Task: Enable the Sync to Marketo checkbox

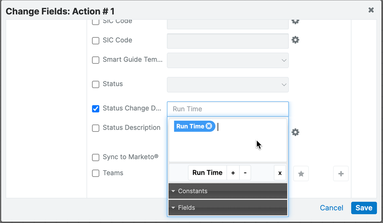Action: click(x=95, y=157)
